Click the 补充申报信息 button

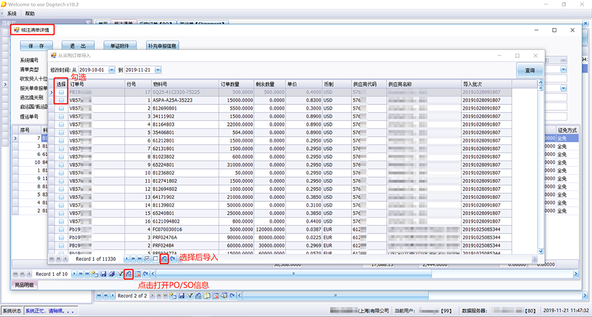162,46
